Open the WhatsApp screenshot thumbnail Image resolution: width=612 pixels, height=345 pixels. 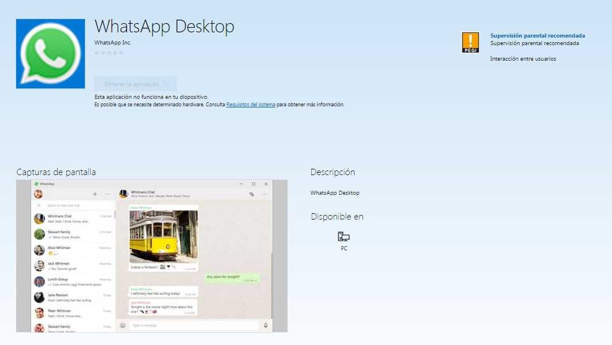click(x=152, y=256)
